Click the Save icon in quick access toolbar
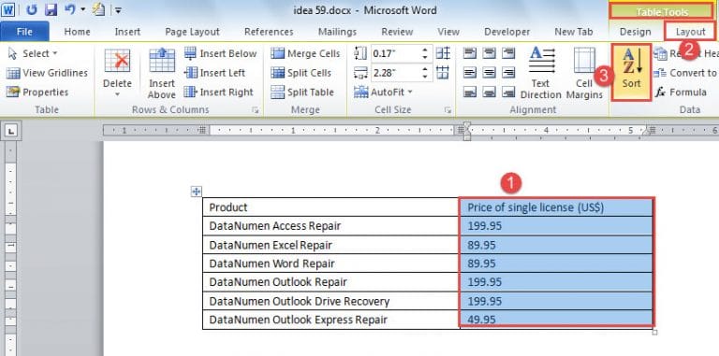Image resolution: width=719 pixels, height=356 pixels. pos(51,9)
